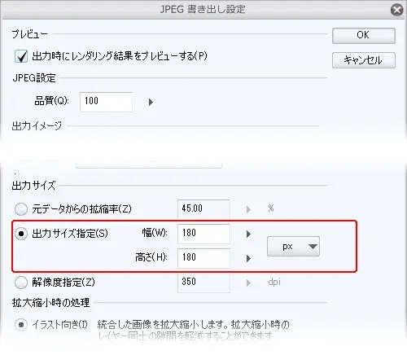Select the illustration-oriented (イラスト向き) radio button

click(21, 325)
